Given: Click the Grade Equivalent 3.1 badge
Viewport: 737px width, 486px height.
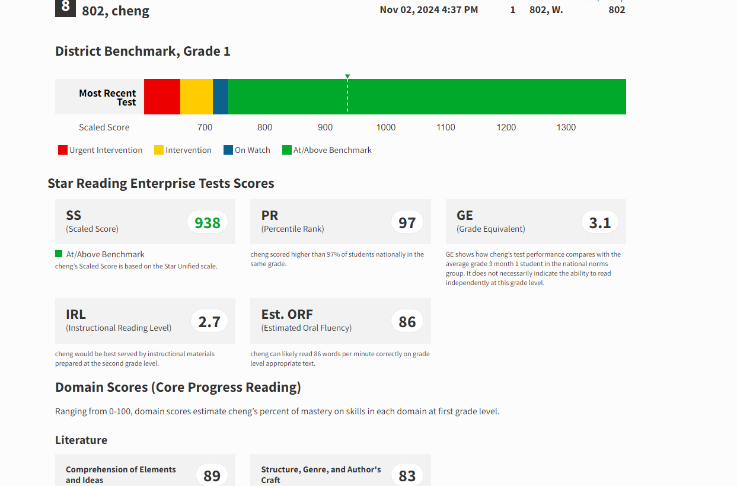Looking at the screenshot, I should click(599, 222).
